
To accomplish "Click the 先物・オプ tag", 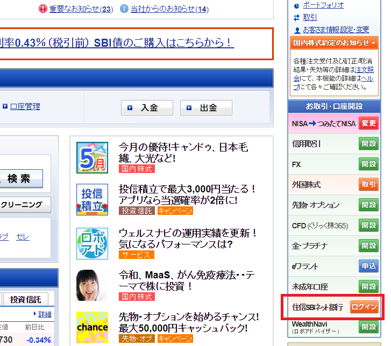I will [137, 338].
